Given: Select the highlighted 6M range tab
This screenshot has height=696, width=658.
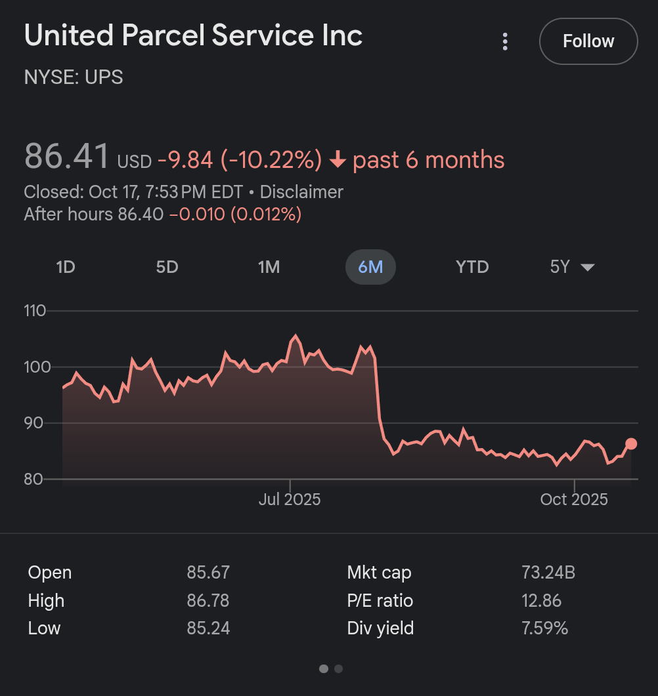Looking at the screenshot, I should coord(370,267).
